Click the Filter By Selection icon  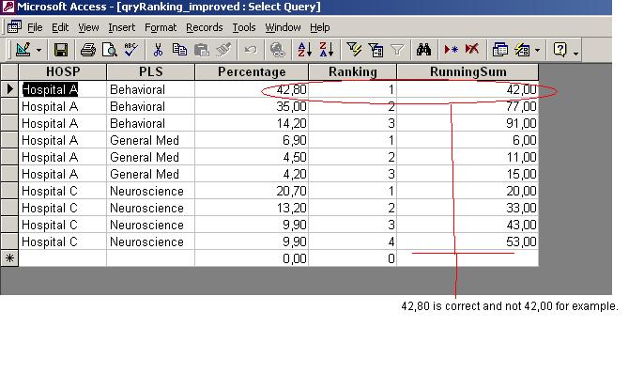(x=354, y=50)
